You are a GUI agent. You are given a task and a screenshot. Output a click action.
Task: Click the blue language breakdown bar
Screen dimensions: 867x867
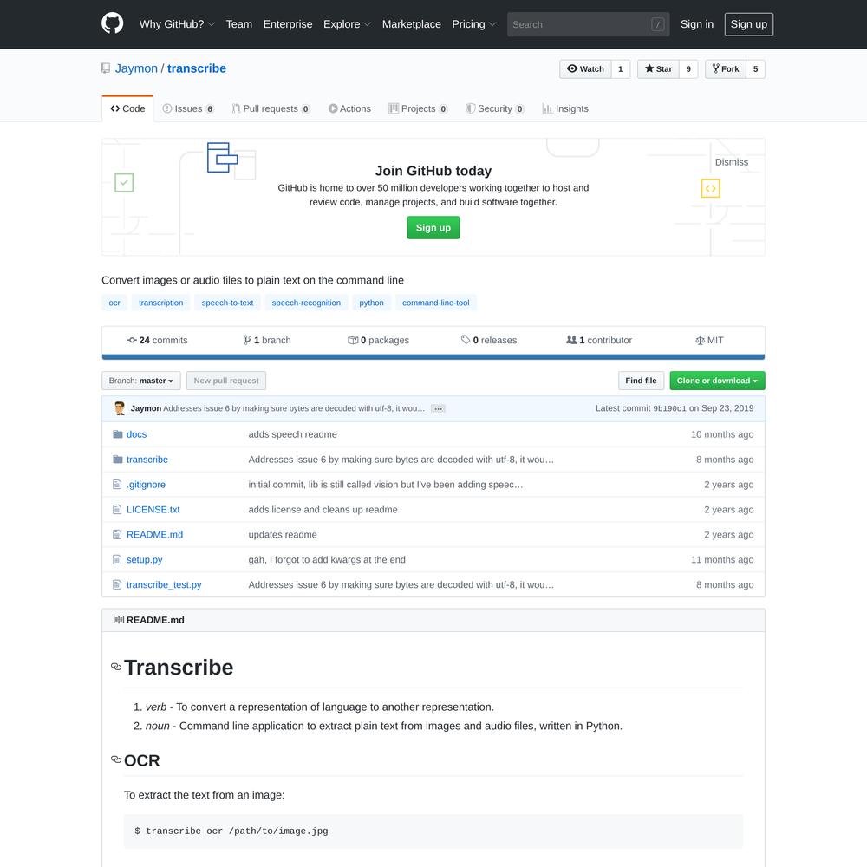(433, 357)
